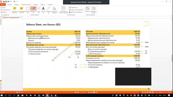
Task: Click the Добавить заметку sticky note icon
Action: point(15,8)
